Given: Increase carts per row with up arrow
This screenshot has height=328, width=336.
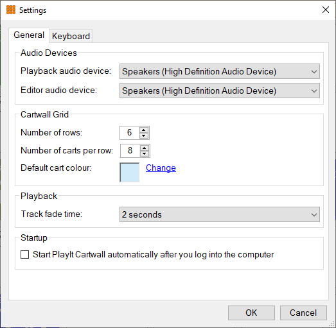Looking at the screenshot, I should click(x=145, y=148).
